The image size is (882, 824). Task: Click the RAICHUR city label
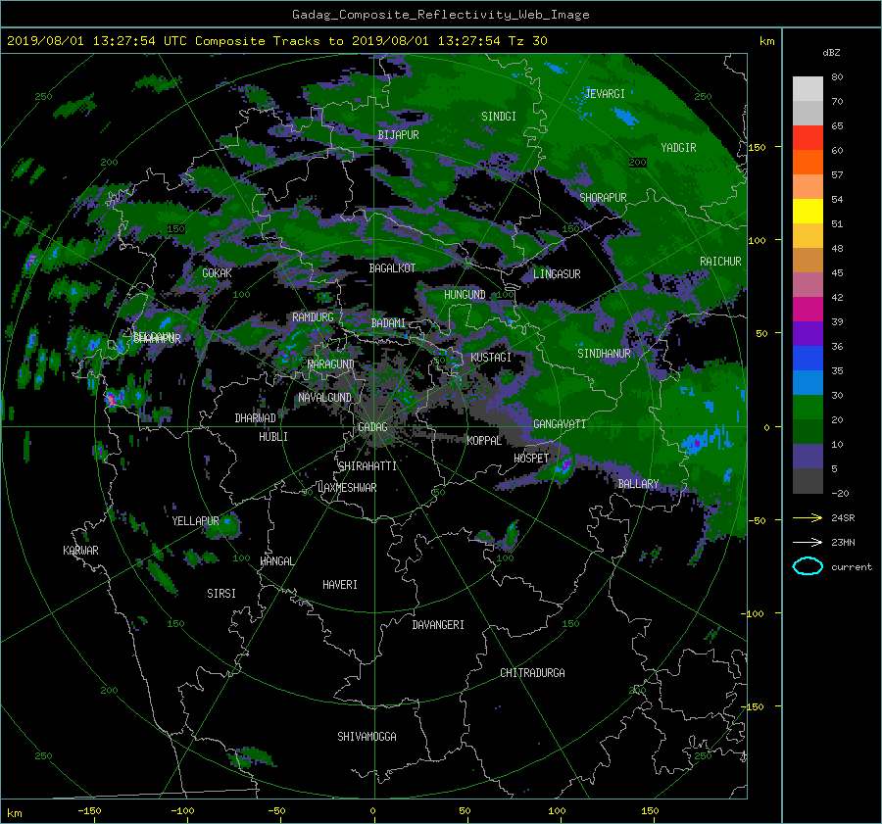(720, 262)
